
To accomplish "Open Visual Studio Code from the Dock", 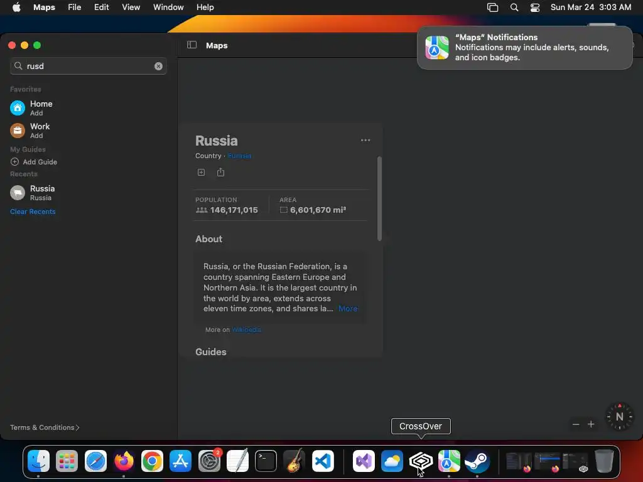I will pyautogui.click(x=323, y=461).
